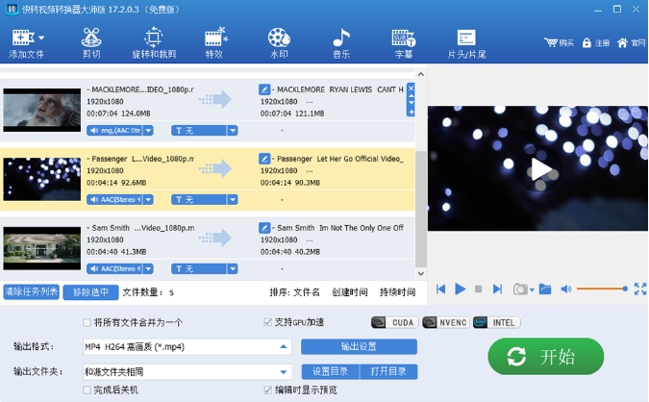Image resolution: width=649 pixels, height=402 pixels.
Task: Select the Passenger video thumbnail
Action: 41,179
